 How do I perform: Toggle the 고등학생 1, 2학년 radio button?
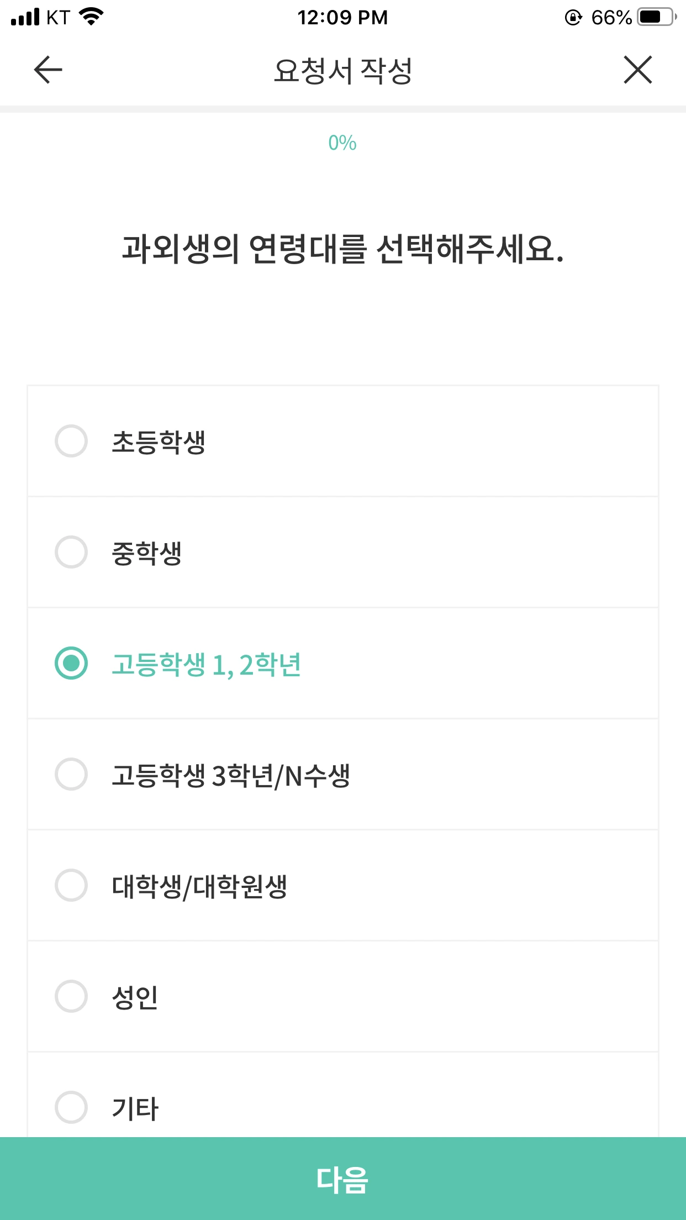coord(71,663)
